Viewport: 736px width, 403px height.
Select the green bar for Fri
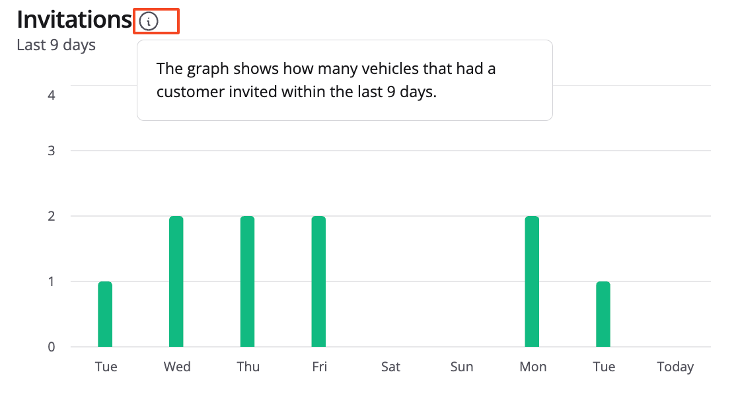pos(318,281)
